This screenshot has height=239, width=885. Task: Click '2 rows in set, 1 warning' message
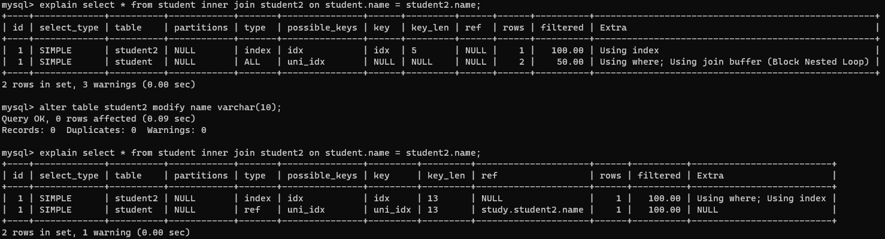tap(96, 233)
